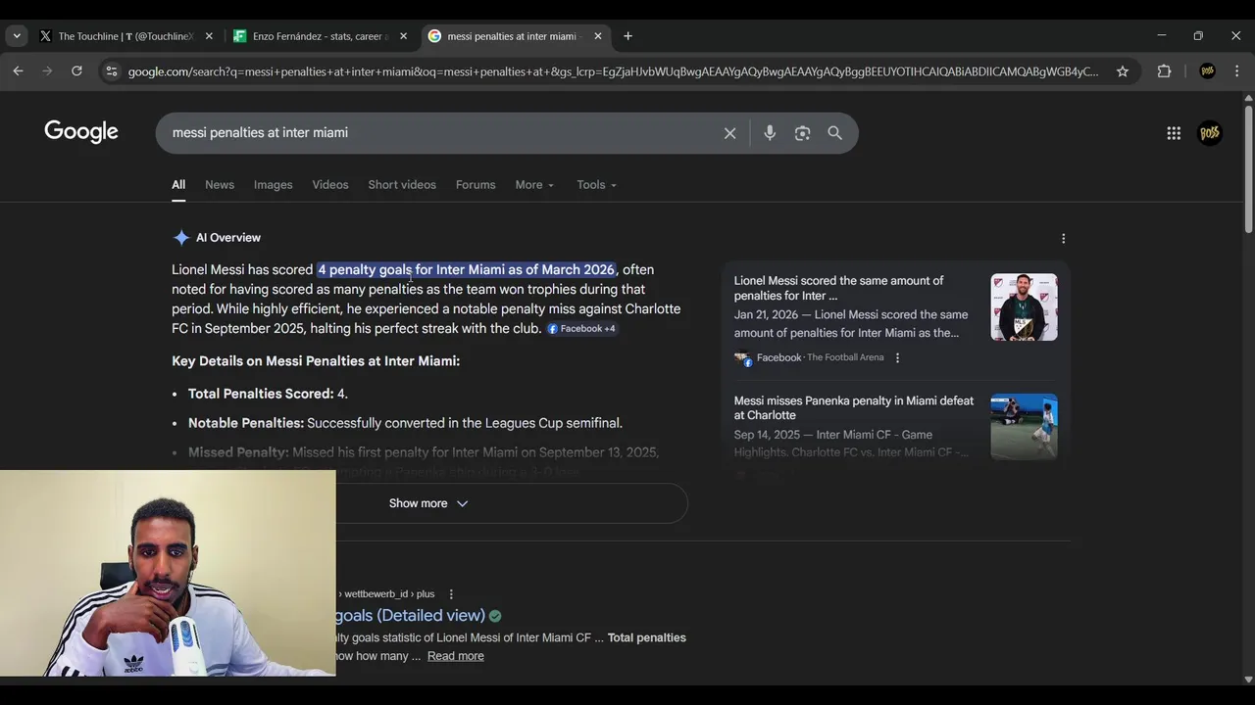The image size is (1255, 705).
Task: Open 'Messi misses Panenka penalty' article
Action: tap(854, 408)
